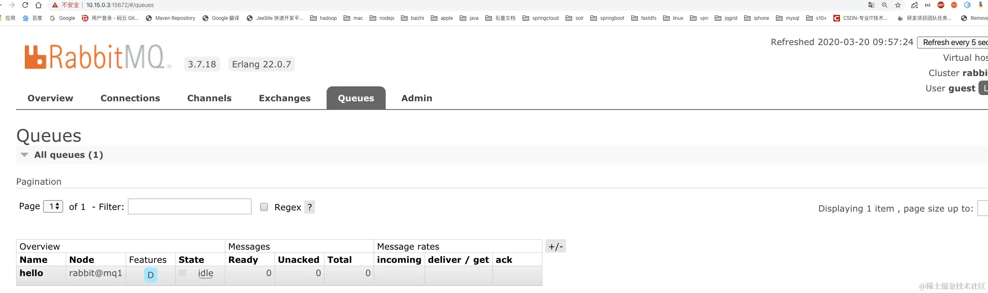Open the CSDN bookmark icon

836,18
